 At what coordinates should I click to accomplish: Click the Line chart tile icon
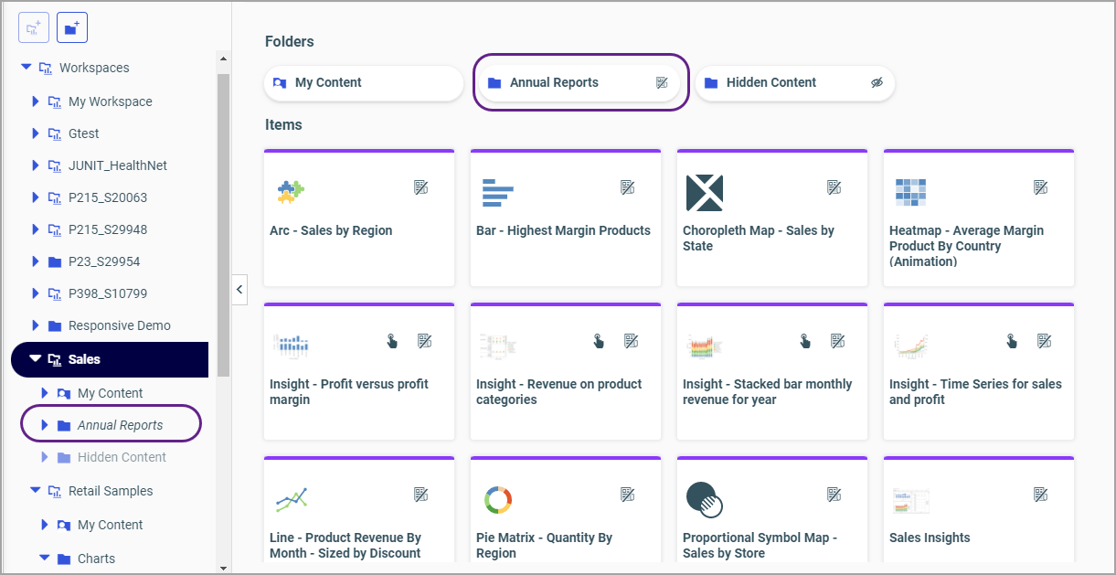pos(291,499)
